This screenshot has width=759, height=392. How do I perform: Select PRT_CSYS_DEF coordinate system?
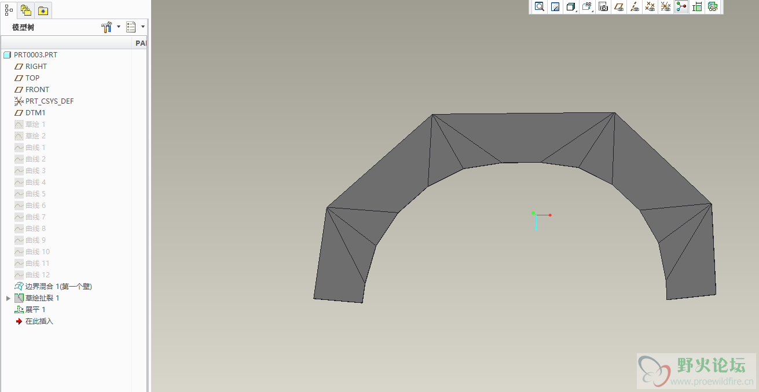click(x=49, y=101)
